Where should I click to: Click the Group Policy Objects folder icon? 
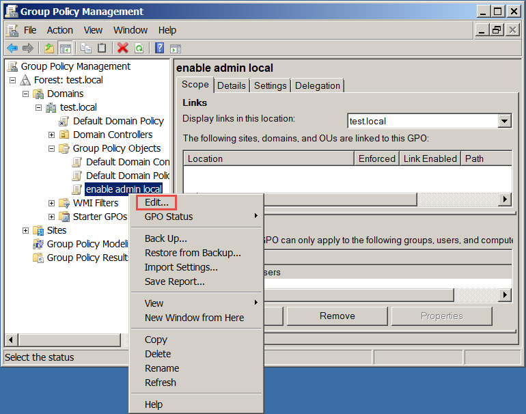tap(64, 148)
